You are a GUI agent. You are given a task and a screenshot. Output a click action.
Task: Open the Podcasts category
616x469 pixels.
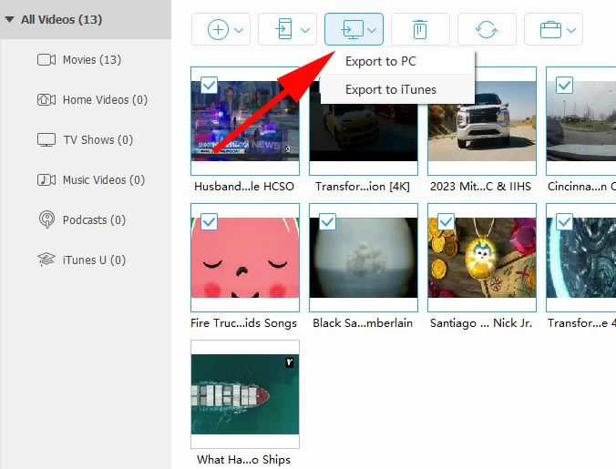[x=93, y=220]
